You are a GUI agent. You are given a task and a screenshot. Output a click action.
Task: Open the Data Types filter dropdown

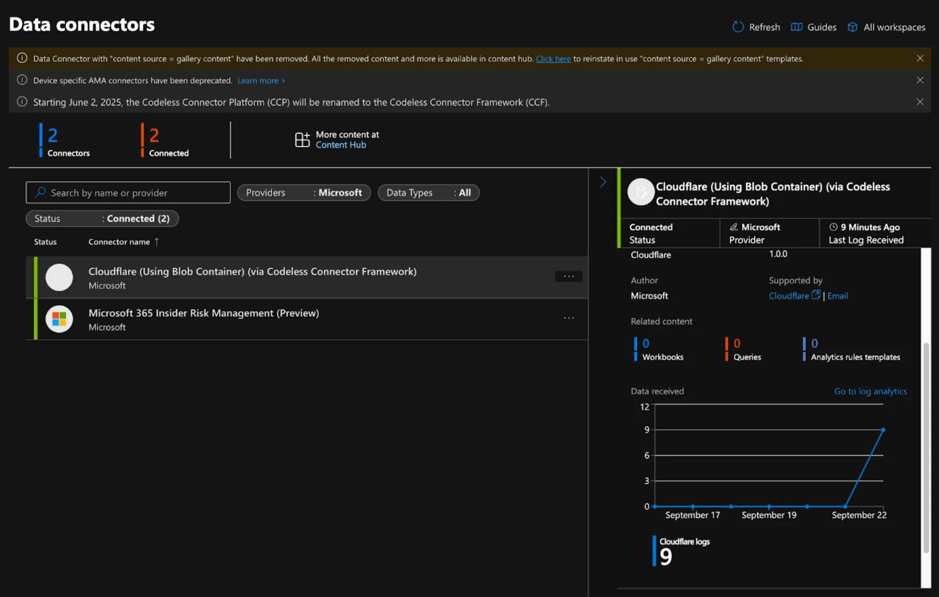point(428,193)
